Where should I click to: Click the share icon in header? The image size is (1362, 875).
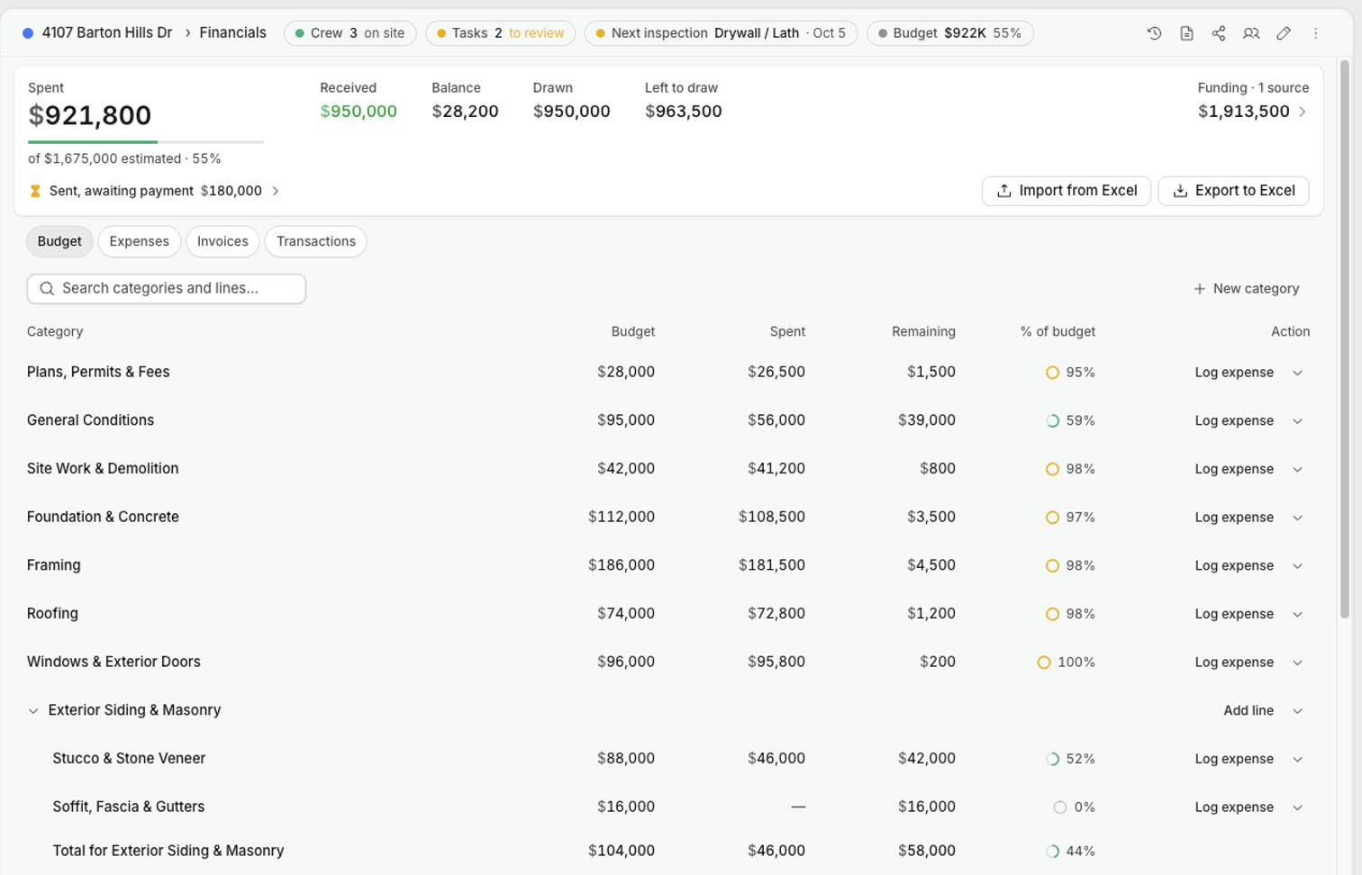pos(1219,33)
